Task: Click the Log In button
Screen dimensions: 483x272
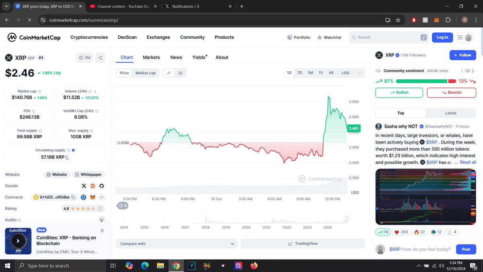Action: (442, 37)
